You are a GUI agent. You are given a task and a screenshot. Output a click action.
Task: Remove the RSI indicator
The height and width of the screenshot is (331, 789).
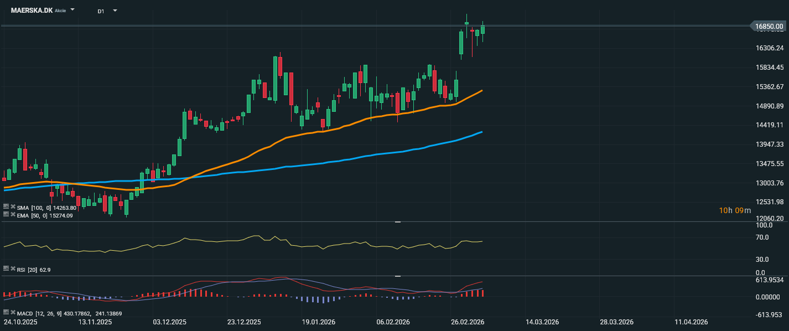12,269
